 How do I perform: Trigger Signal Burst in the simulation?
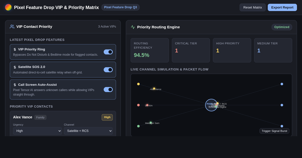tap(274, 131)
